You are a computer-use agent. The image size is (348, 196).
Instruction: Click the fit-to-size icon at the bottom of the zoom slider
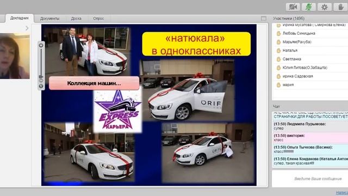(x=41, y=86)
